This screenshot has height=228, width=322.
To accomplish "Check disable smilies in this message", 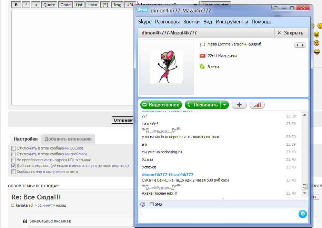I will 13,154.
